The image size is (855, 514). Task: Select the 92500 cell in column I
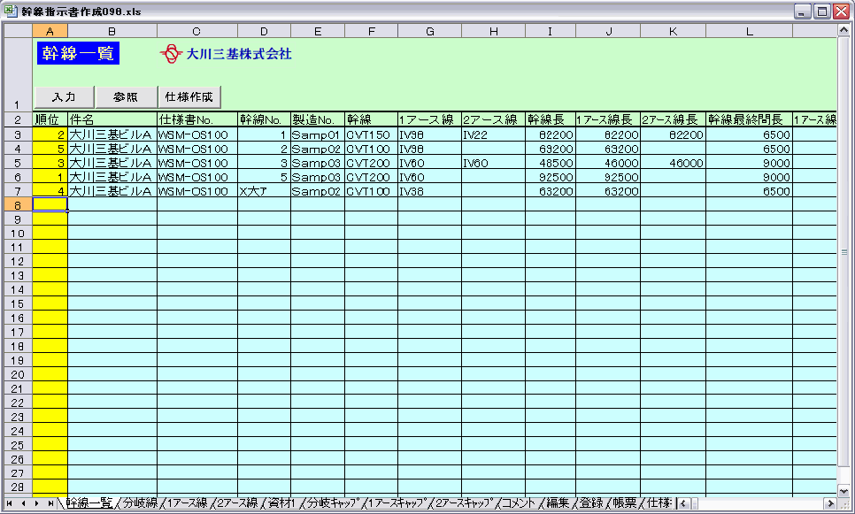coord(551,177)
